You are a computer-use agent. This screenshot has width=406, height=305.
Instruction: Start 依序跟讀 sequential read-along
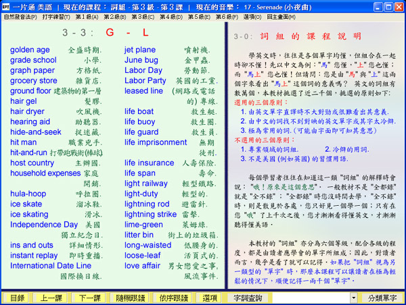click(173, 298)
